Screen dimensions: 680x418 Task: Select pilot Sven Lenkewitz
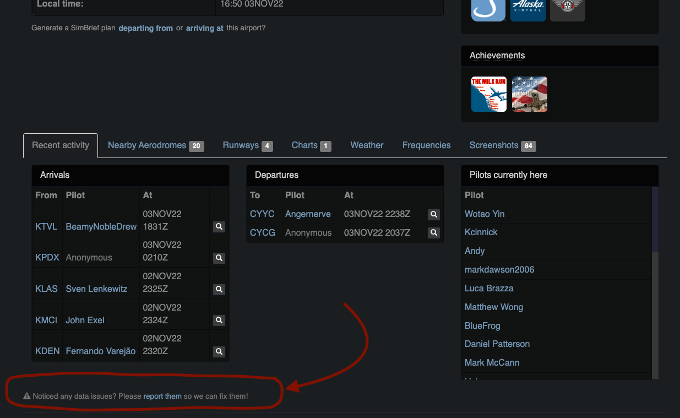[x=96, y=289]
